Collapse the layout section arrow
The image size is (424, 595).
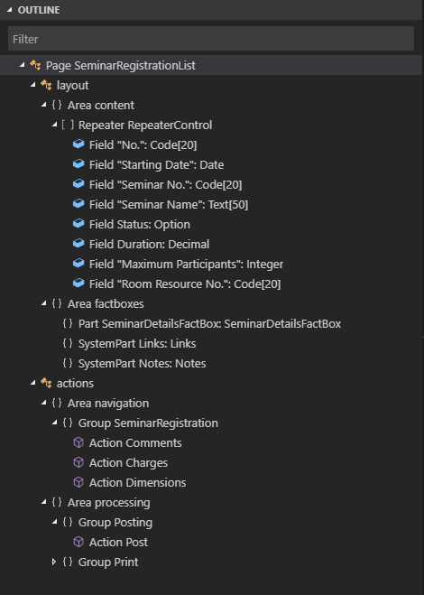33,85
